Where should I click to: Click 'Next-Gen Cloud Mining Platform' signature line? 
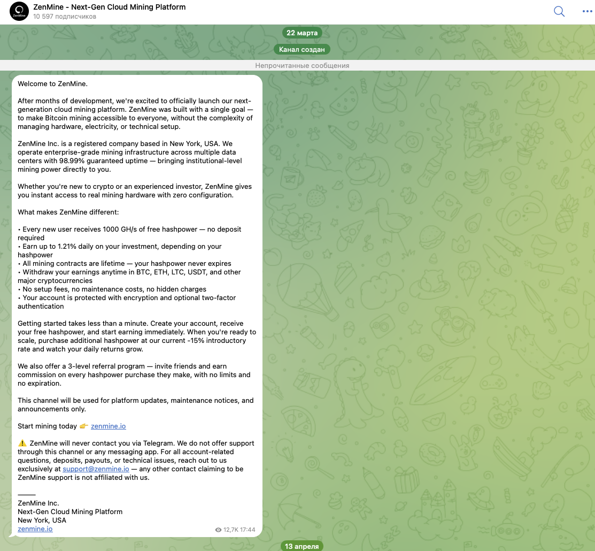(70, 511)
